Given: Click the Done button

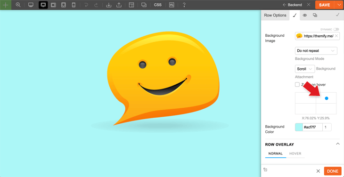Looking at the screenshot, I should click(x=333, y=171).
